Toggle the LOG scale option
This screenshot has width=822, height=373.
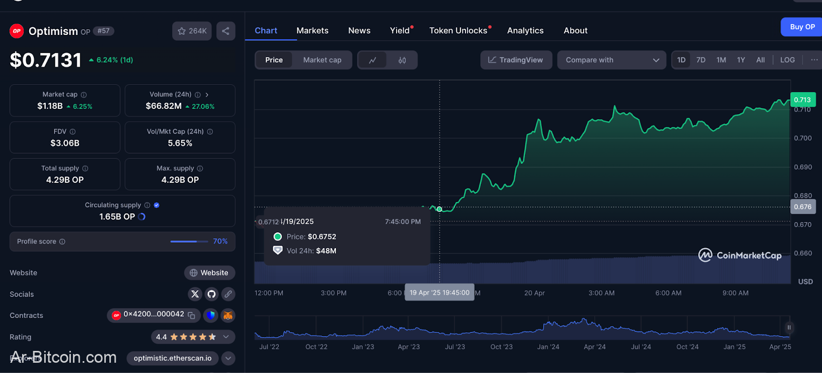(x=787, y=60)
